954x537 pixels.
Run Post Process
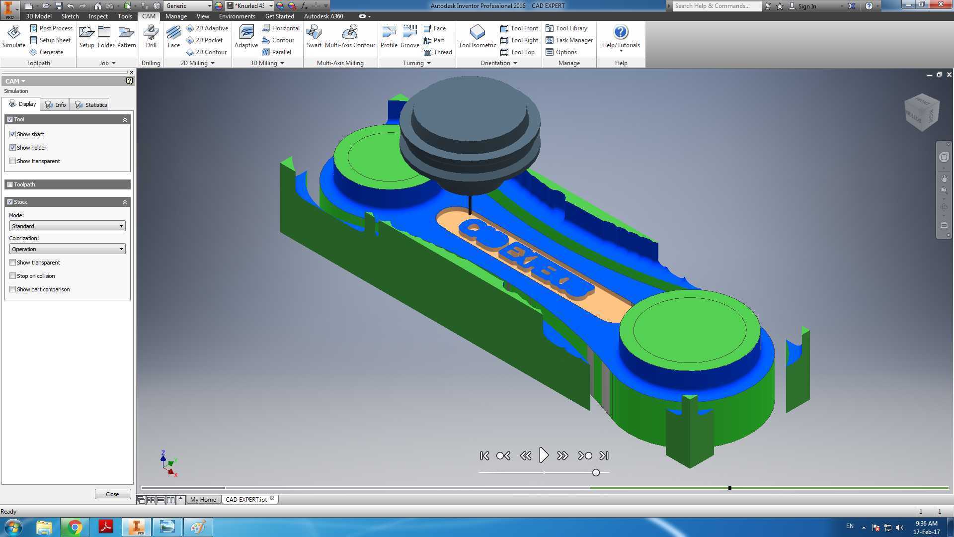coord(51,28)
